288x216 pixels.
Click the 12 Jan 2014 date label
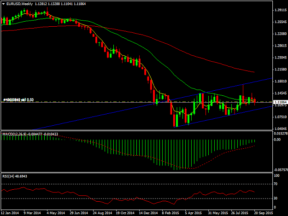(10, 213)
